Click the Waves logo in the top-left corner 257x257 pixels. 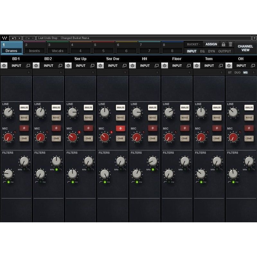click(4, 38)
